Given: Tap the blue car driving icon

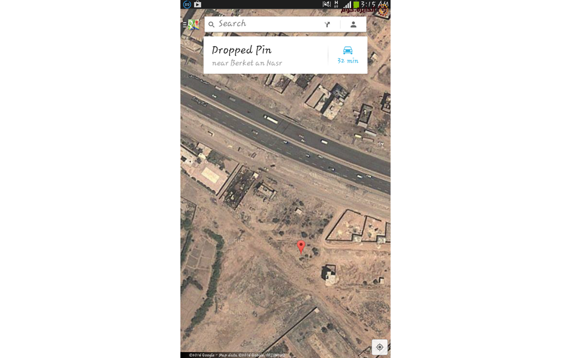Looking at the screenshot, I should click(348, 50).
